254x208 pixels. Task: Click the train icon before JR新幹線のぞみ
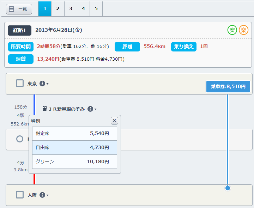[x=45, y=109]
